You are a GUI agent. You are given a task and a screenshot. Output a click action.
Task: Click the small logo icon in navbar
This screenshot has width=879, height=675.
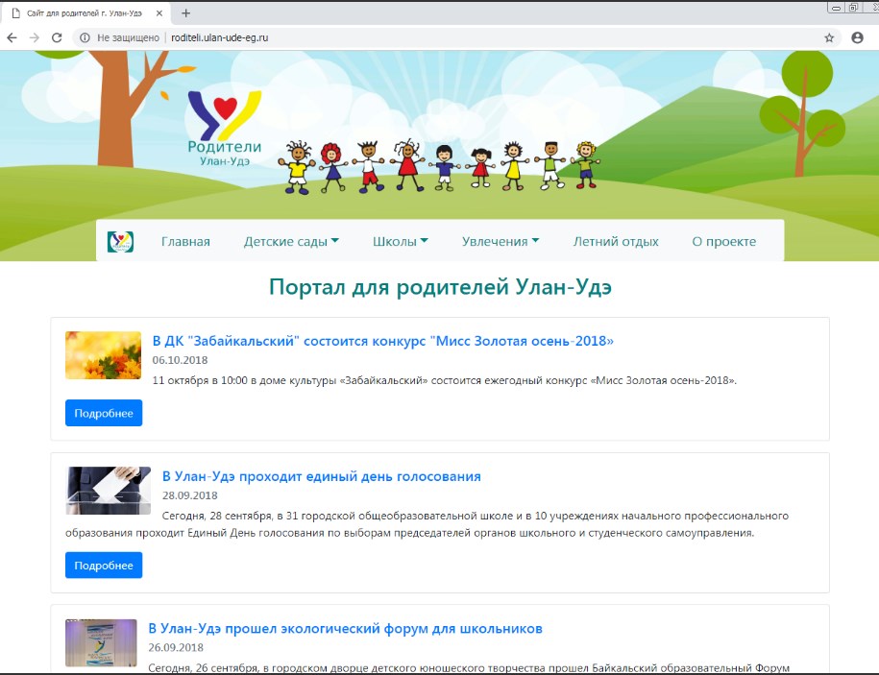coord(120,241)
